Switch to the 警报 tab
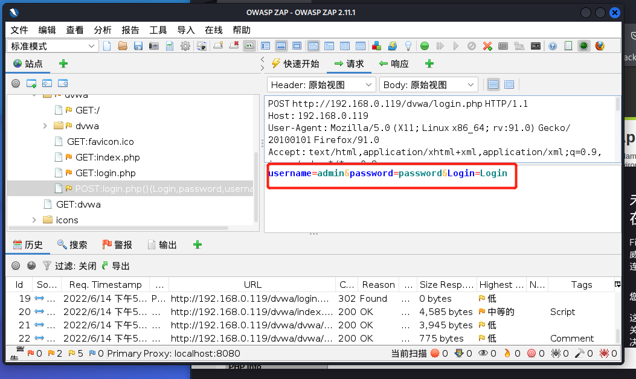Viewport: 636px width, 379px height. 117,245
